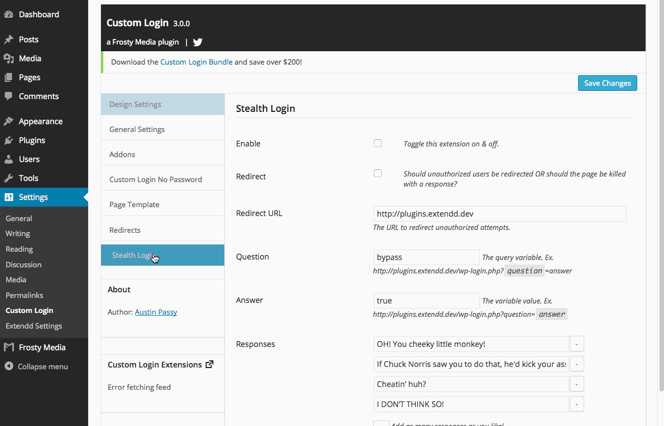The height and width of the screenshot is (426, 664).
Task: Open the Redirects tab
Action: point(162,230)
